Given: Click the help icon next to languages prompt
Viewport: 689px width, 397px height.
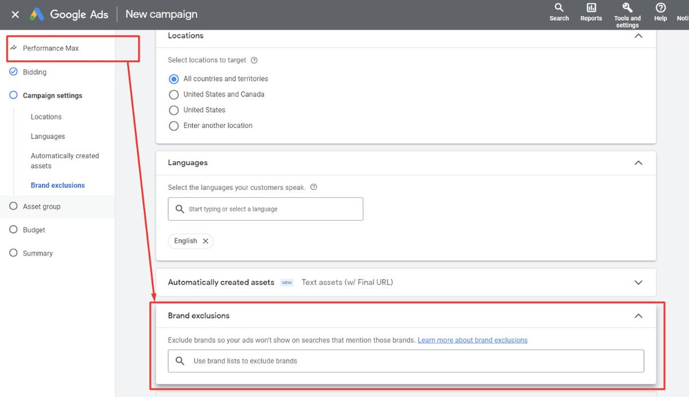Looking at the screenshot, I should pyautogui.click(x=313, y=187).
